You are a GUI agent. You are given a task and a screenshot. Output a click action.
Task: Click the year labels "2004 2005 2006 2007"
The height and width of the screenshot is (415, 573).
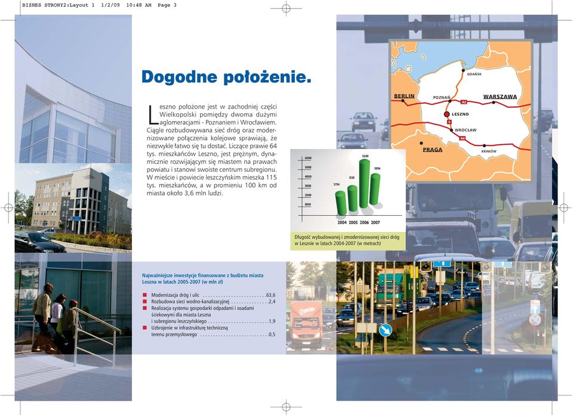coord(359,222)
